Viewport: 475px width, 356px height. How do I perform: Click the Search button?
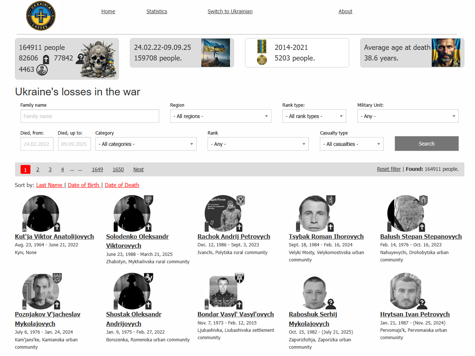427,144
